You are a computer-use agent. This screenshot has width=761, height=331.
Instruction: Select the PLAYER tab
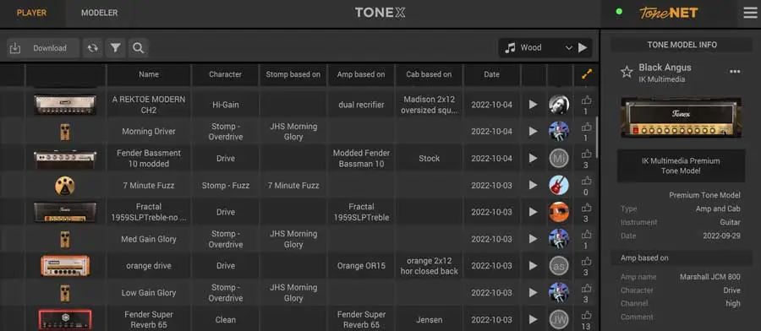click(31, 13)
